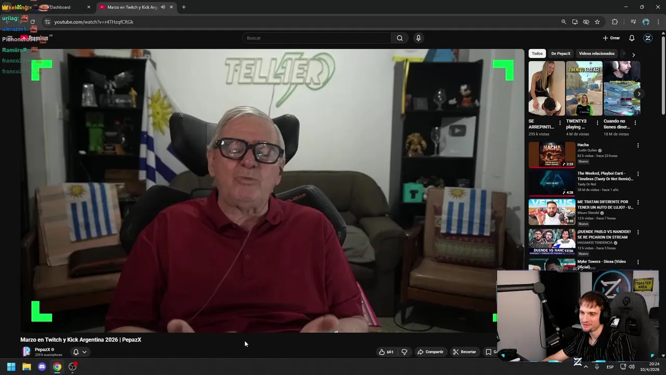Click the Hacha video thumbnail

coord(552,155)
